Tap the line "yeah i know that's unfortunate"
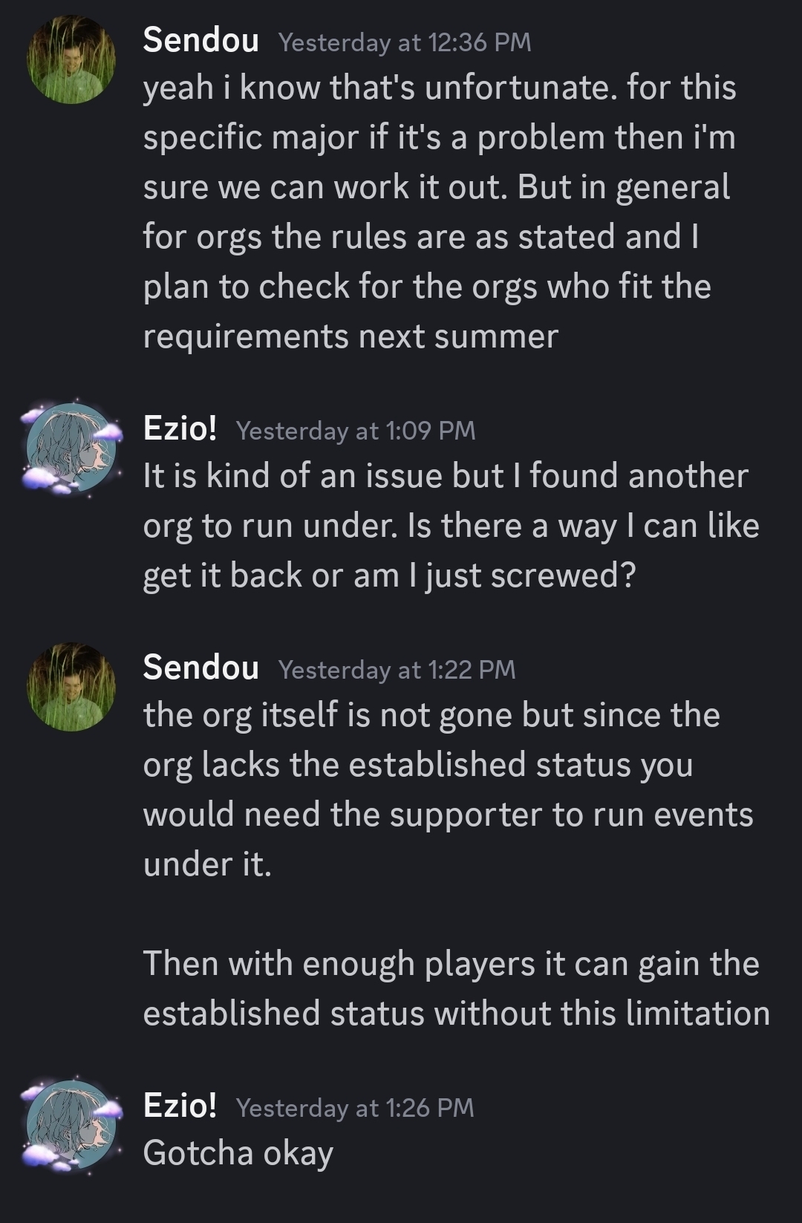 [x=440, y=88]
